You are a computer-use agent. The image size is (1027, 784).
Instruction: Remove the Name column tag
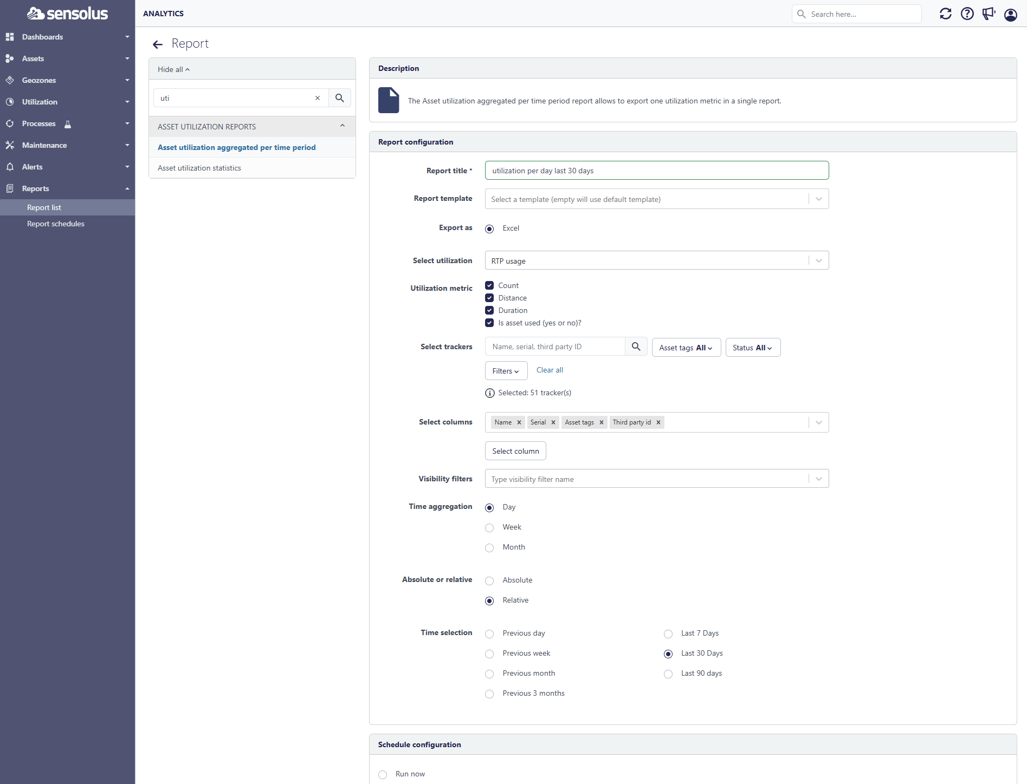(x=519, y=422)
